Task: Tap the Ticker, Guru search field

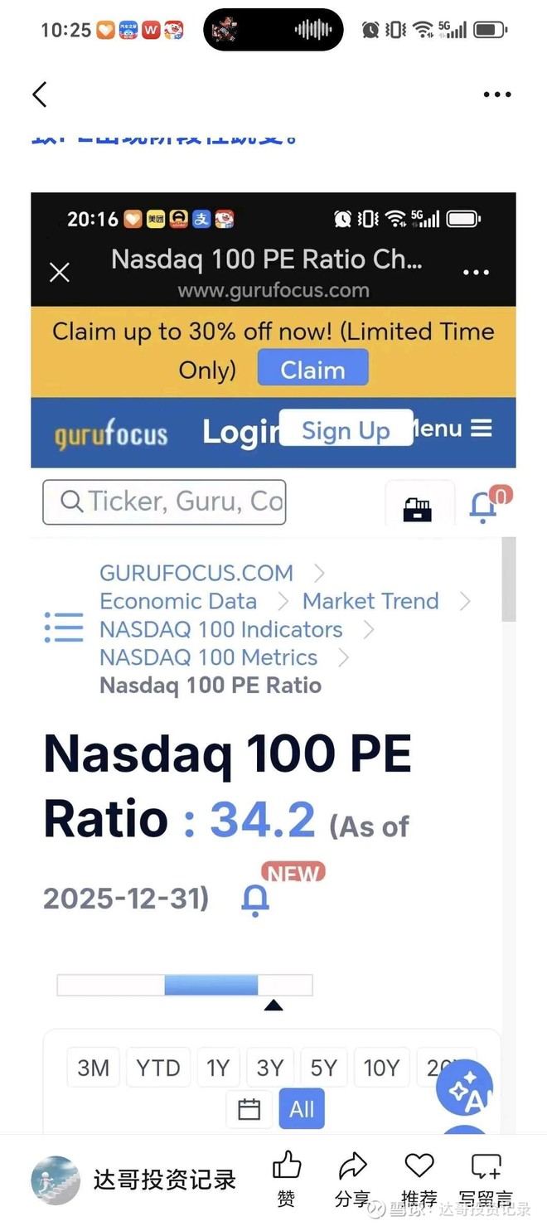Action: coord(164,502)
